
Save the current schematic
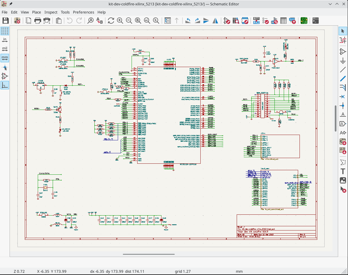pyautogui.click(x=6, y=20)
